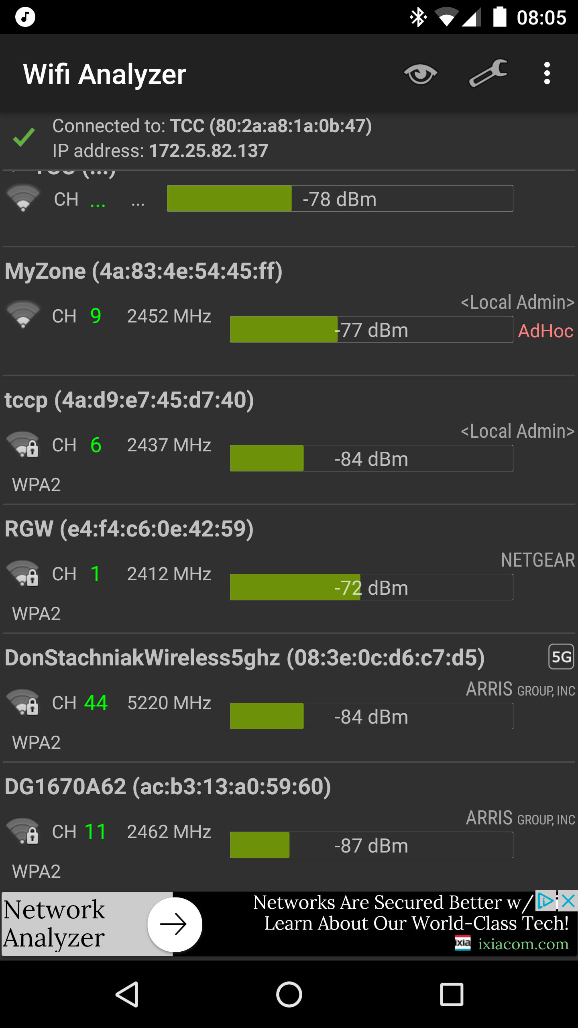Tap the red AdHoc label

545,331
